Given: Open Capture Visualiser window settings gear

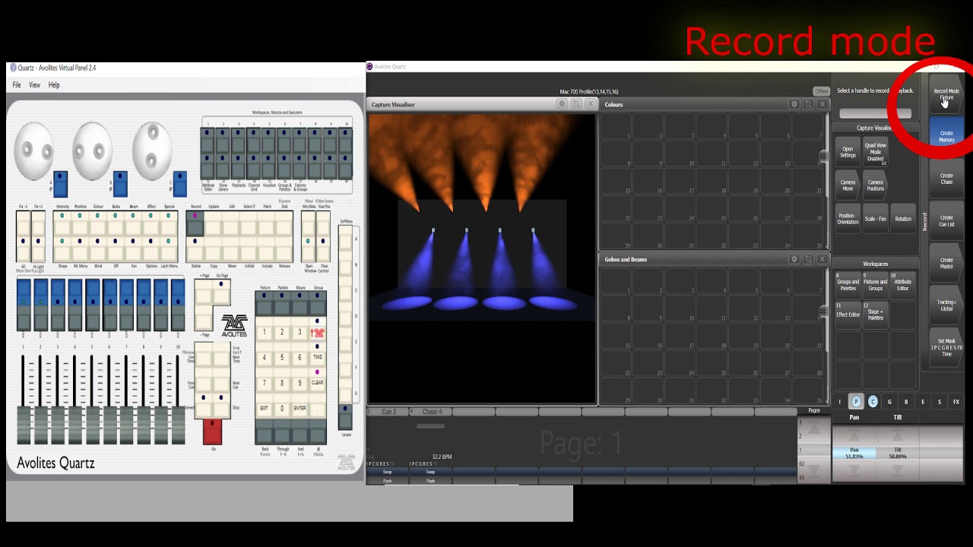Looking at the screenshot, I should 563,104.
